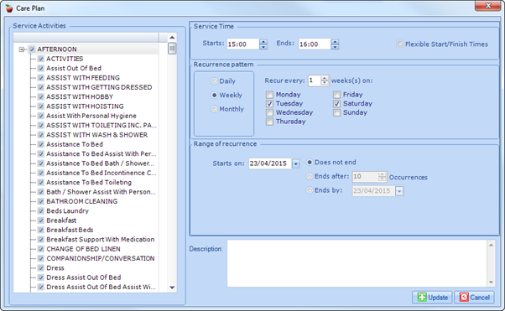Select the Breakfast Beds item
This screenshot has width=505, height=311.
pyautogui.click(x=70, y=230)
